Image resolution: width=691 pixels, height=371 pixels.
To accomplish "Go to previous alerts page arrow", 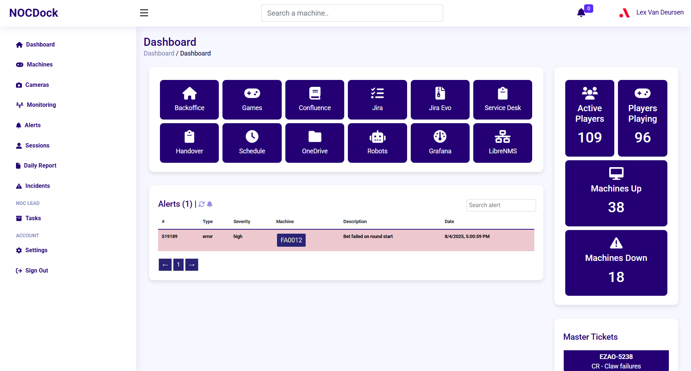I will (x=165, y=265).
